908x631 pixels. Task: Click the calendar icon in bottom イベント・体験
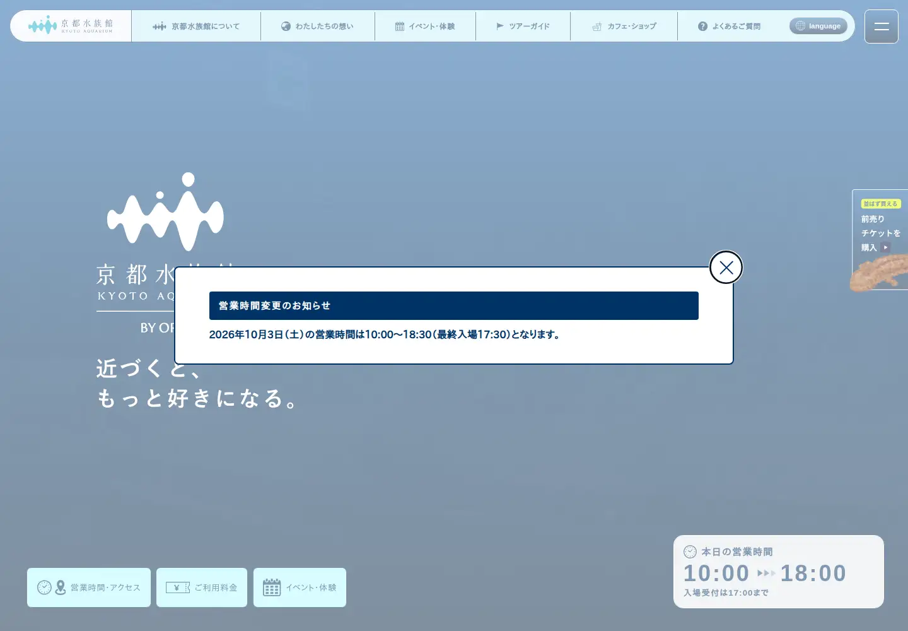[272, 587]
